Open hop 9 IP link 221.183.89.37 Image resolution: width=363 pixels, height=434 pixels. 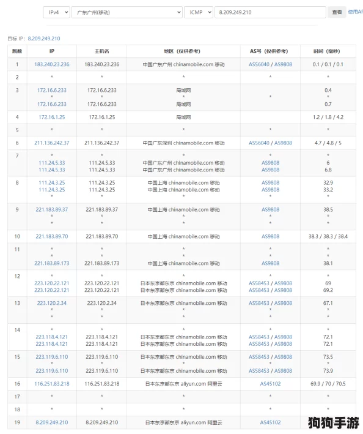pos(52,210)
